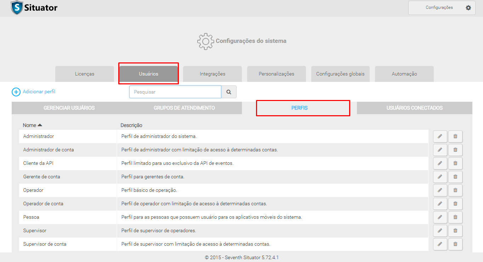Edit the Administrador de conta profile
Viewport: 483px width, 262px height.
440,150
